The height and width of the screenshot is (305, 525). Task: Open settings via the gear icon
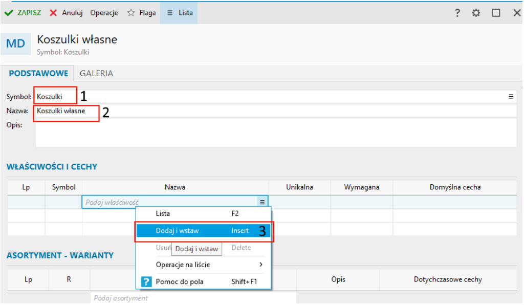tap(476, 13)
